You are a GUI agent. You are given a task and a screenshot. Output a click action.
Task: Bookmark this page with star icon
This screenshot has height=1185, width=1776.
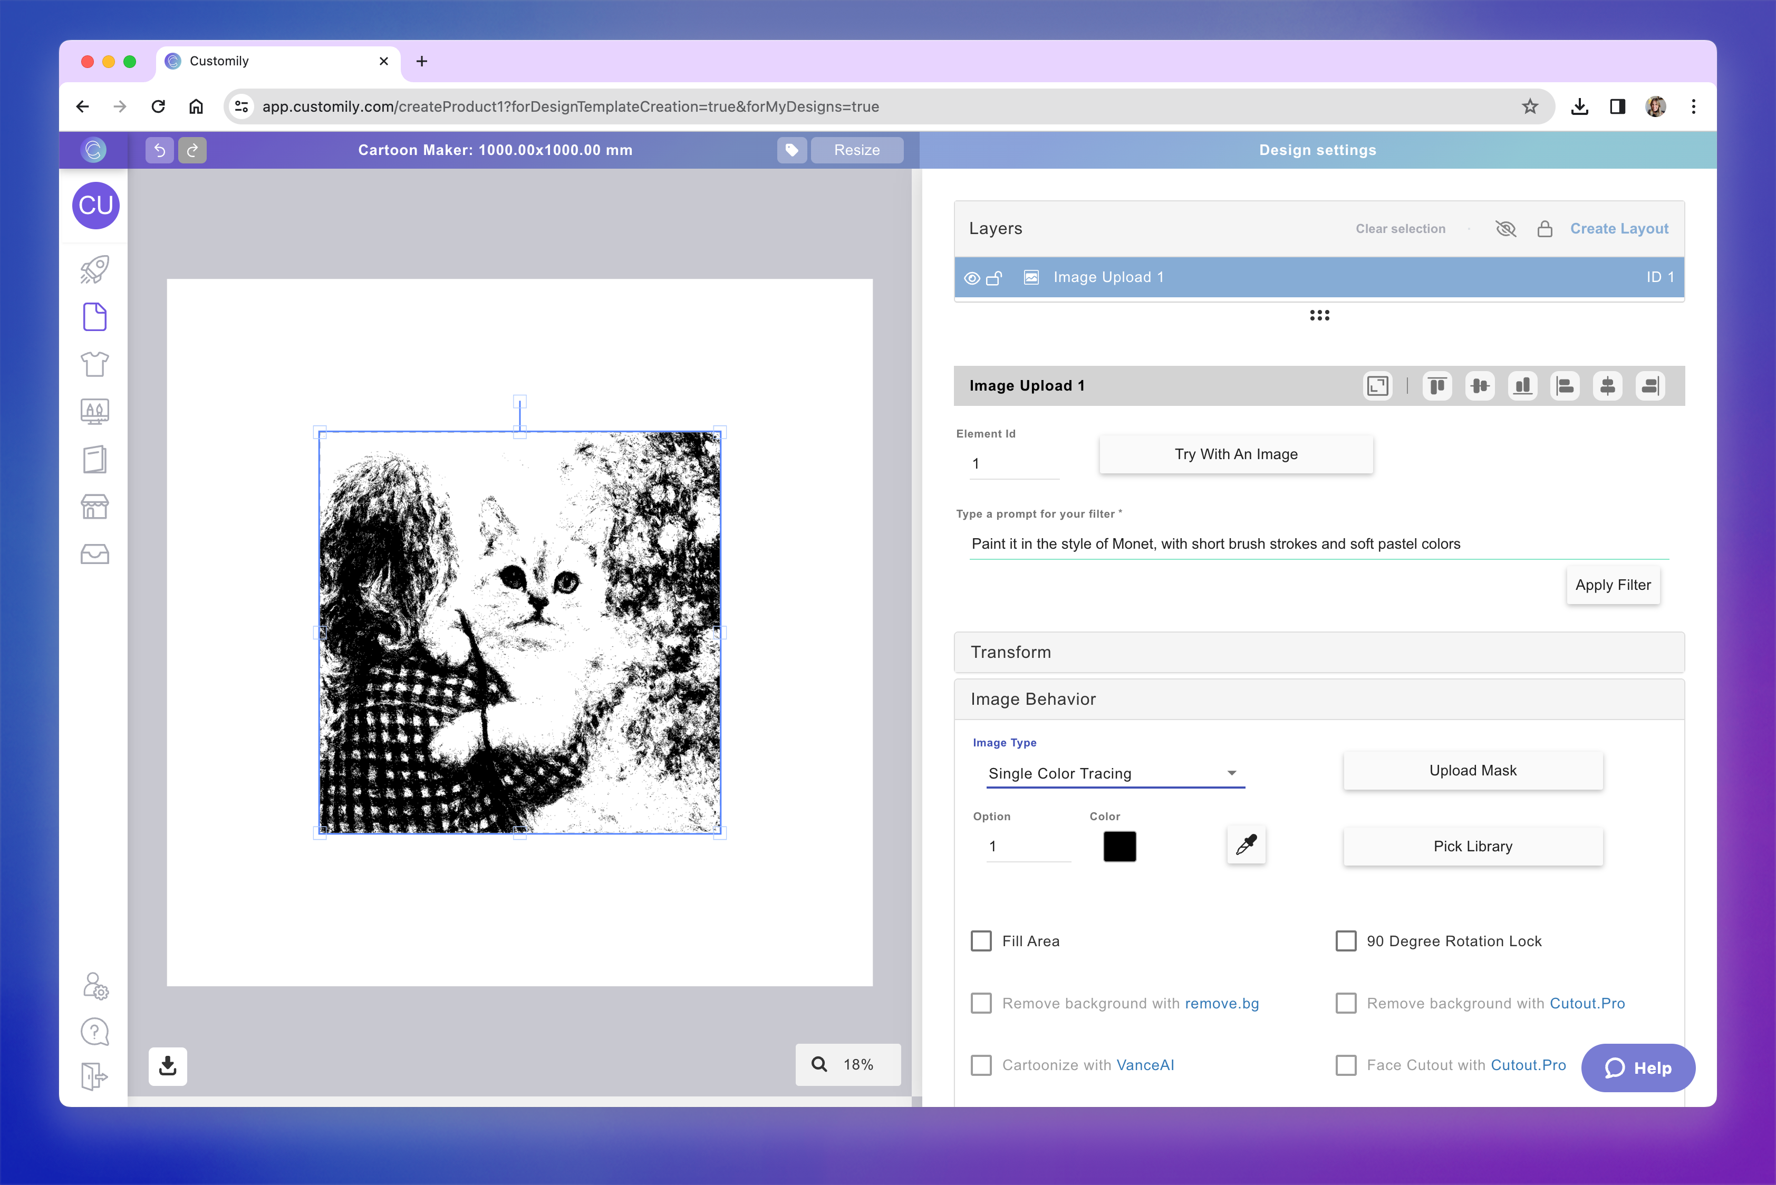[x=1530, y=106]
